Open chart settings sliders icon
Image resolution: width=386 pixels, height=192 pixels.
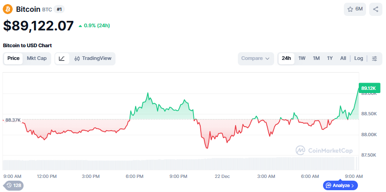point(375,59)
